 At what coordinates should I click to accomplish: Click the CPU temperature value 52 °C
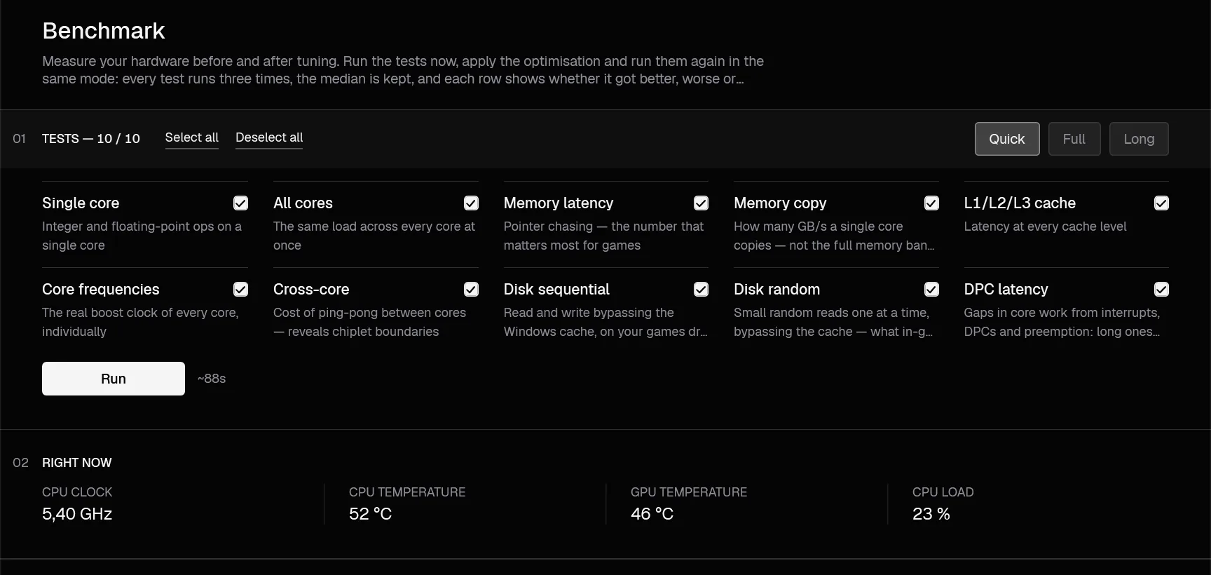[370, 514]
